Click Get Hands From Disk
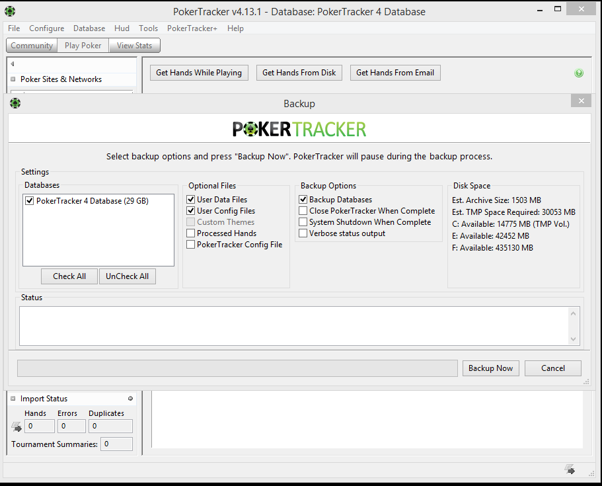 click(x=299, y=73)
